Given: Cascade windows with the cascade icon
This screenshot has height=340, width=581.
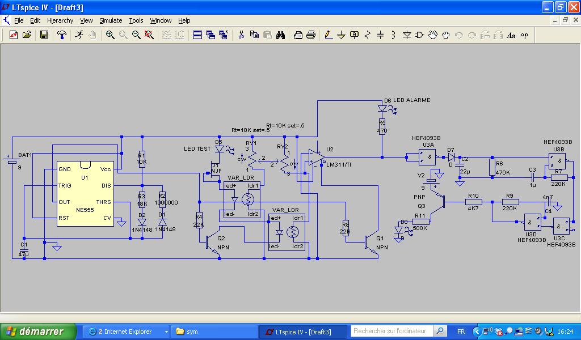Looking at the screenshot, I should [x=210, y=35].
